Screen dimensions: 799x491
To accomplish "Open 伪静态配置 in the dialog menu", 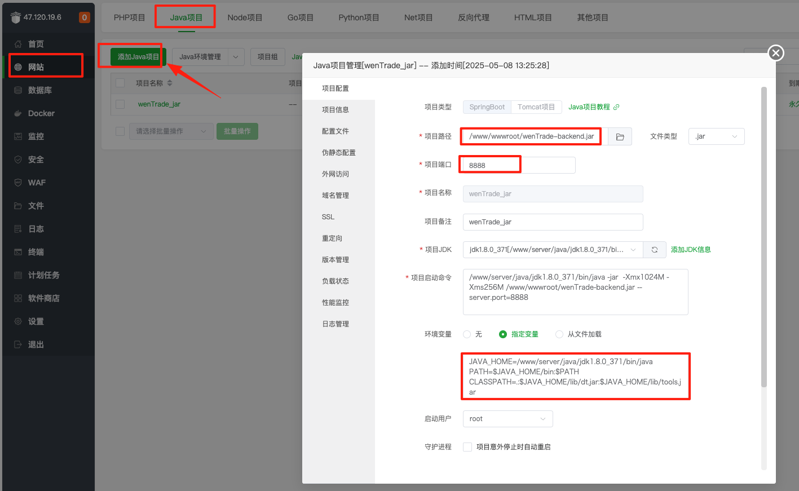I will [338, 153].
